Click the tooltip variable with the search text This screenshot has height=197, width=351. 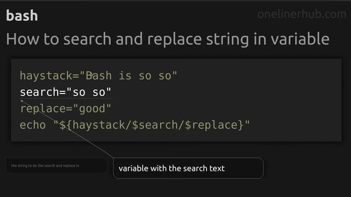(188, 168)
